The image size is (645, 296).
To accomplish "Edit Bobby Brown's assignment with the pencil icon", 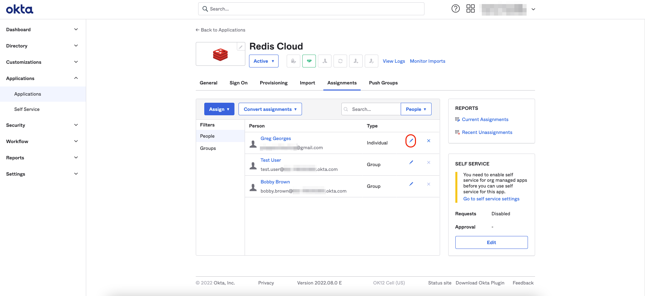I will coord(411,184).
